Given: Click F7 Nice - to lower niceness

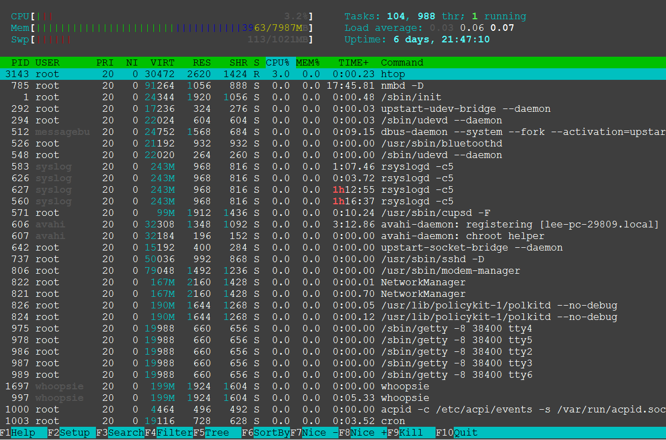Looking at the screenshot, I should click(x=314, y=433).
